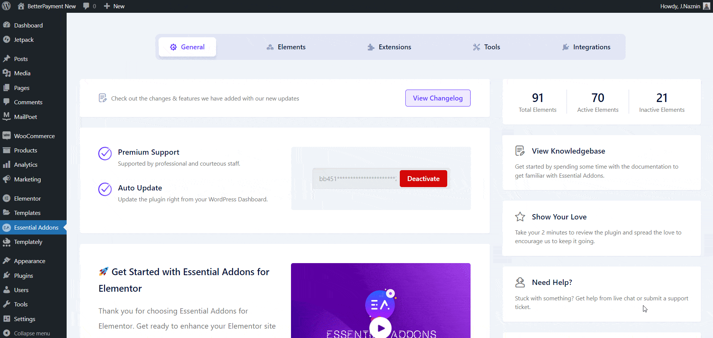Click the Need Help person icon
This screenshot has width=713, height=338.
[520, 282]
